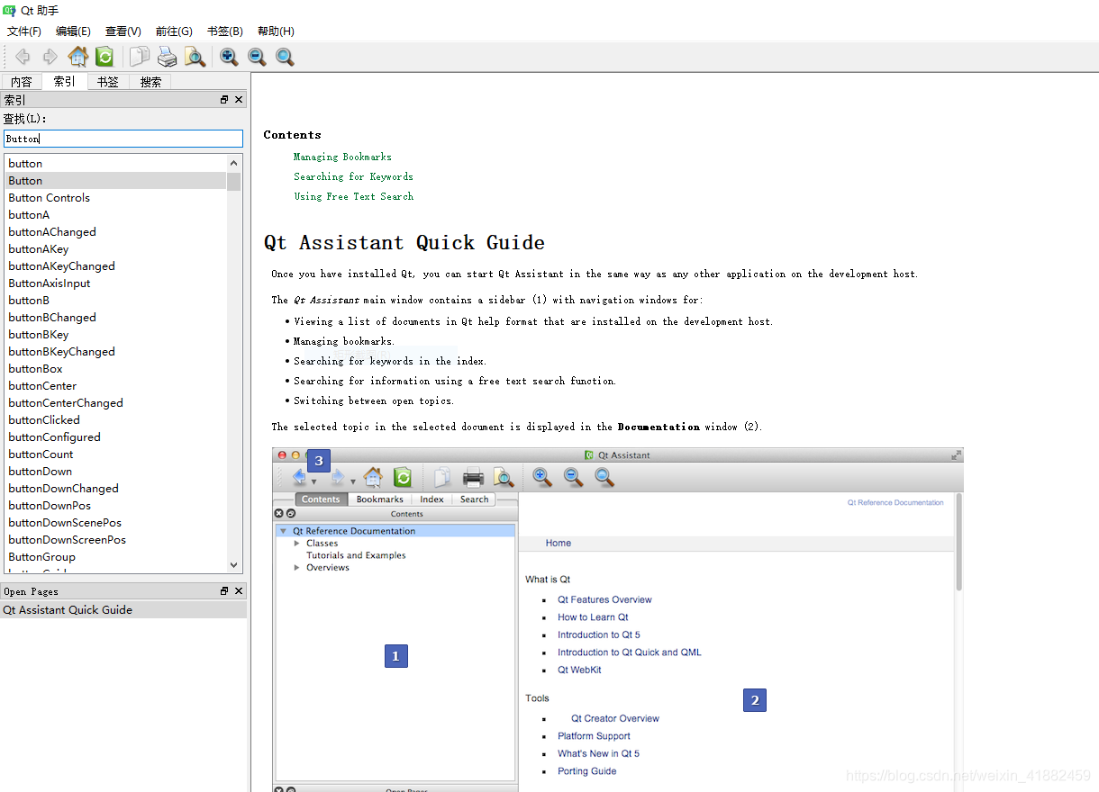Sync with table of contents icon
The width and height of the screenshot is (1099, 792).
pyautogui.click(x=104, y=57)
